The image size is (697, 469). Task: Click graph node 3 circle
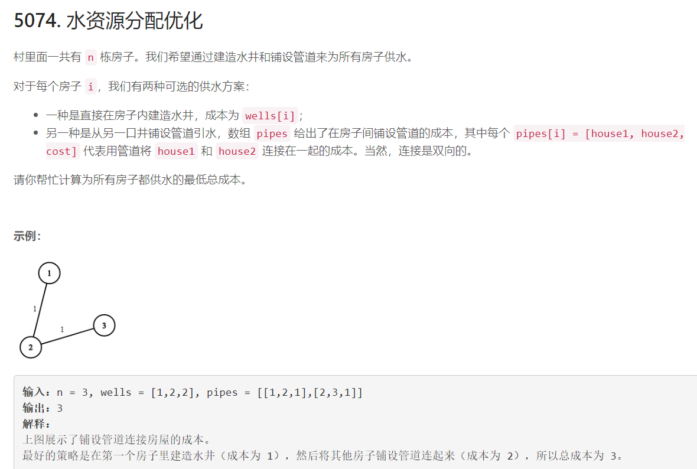click(x=104, y=325)
